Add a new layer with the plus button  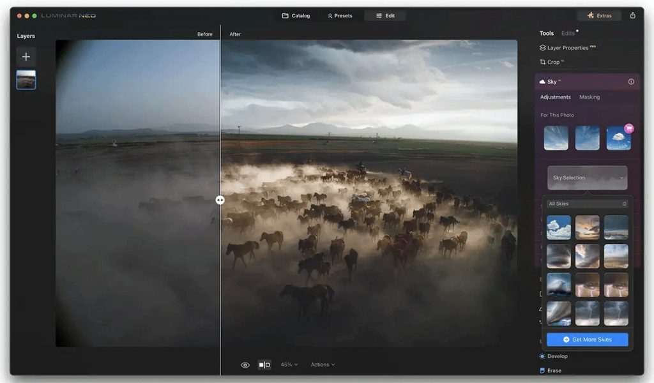[x=26, y=56]
